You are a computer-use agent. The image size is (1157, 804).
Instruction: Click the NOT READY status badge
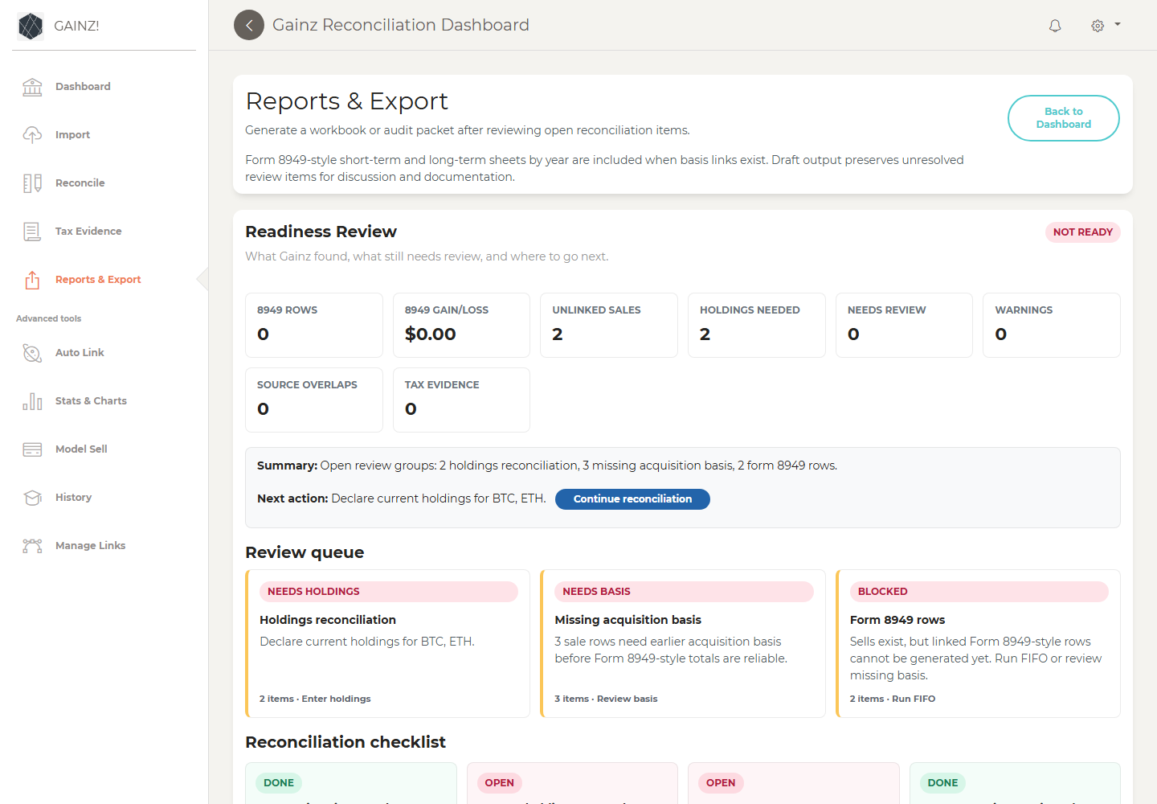(x=1082, y=232)
